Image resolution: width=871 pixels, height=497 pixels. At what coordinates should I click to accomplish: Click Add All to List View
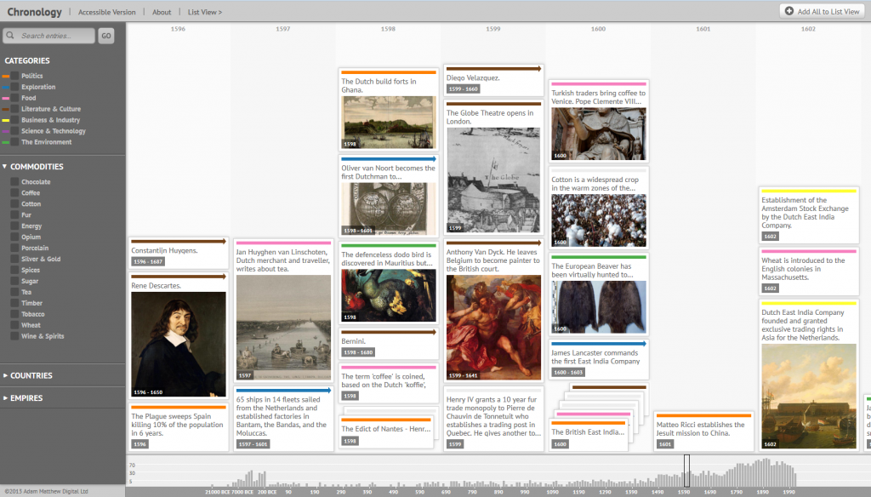coord(823,11)
